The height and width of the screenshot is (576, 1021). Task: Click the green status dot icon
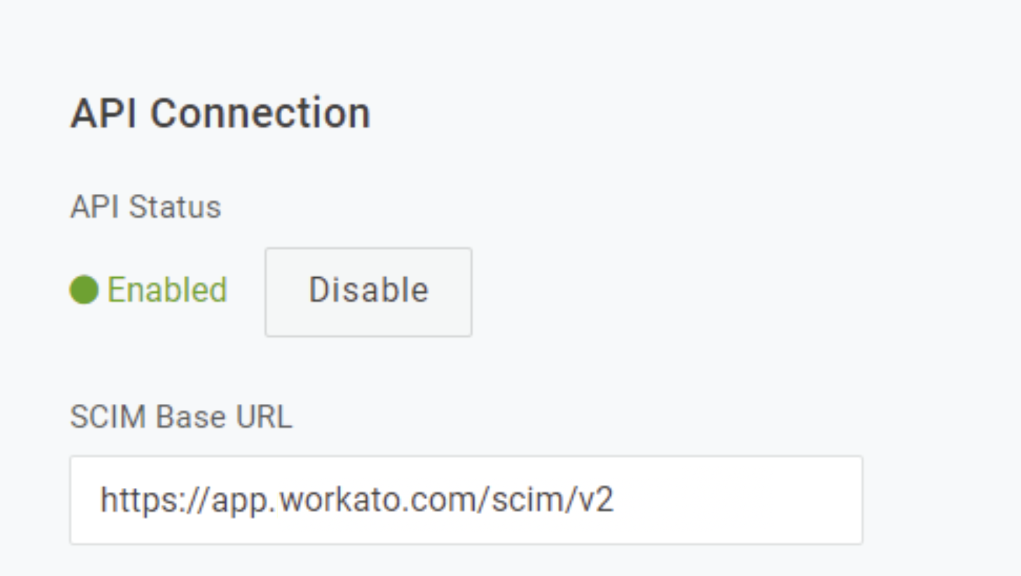coord(84,290)
